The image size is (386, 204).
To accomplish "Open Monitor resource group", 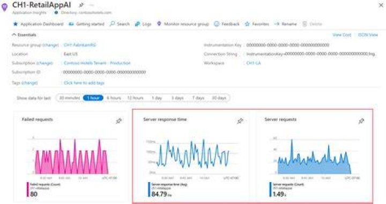I will pyautogui.click(x=183, y=24).
